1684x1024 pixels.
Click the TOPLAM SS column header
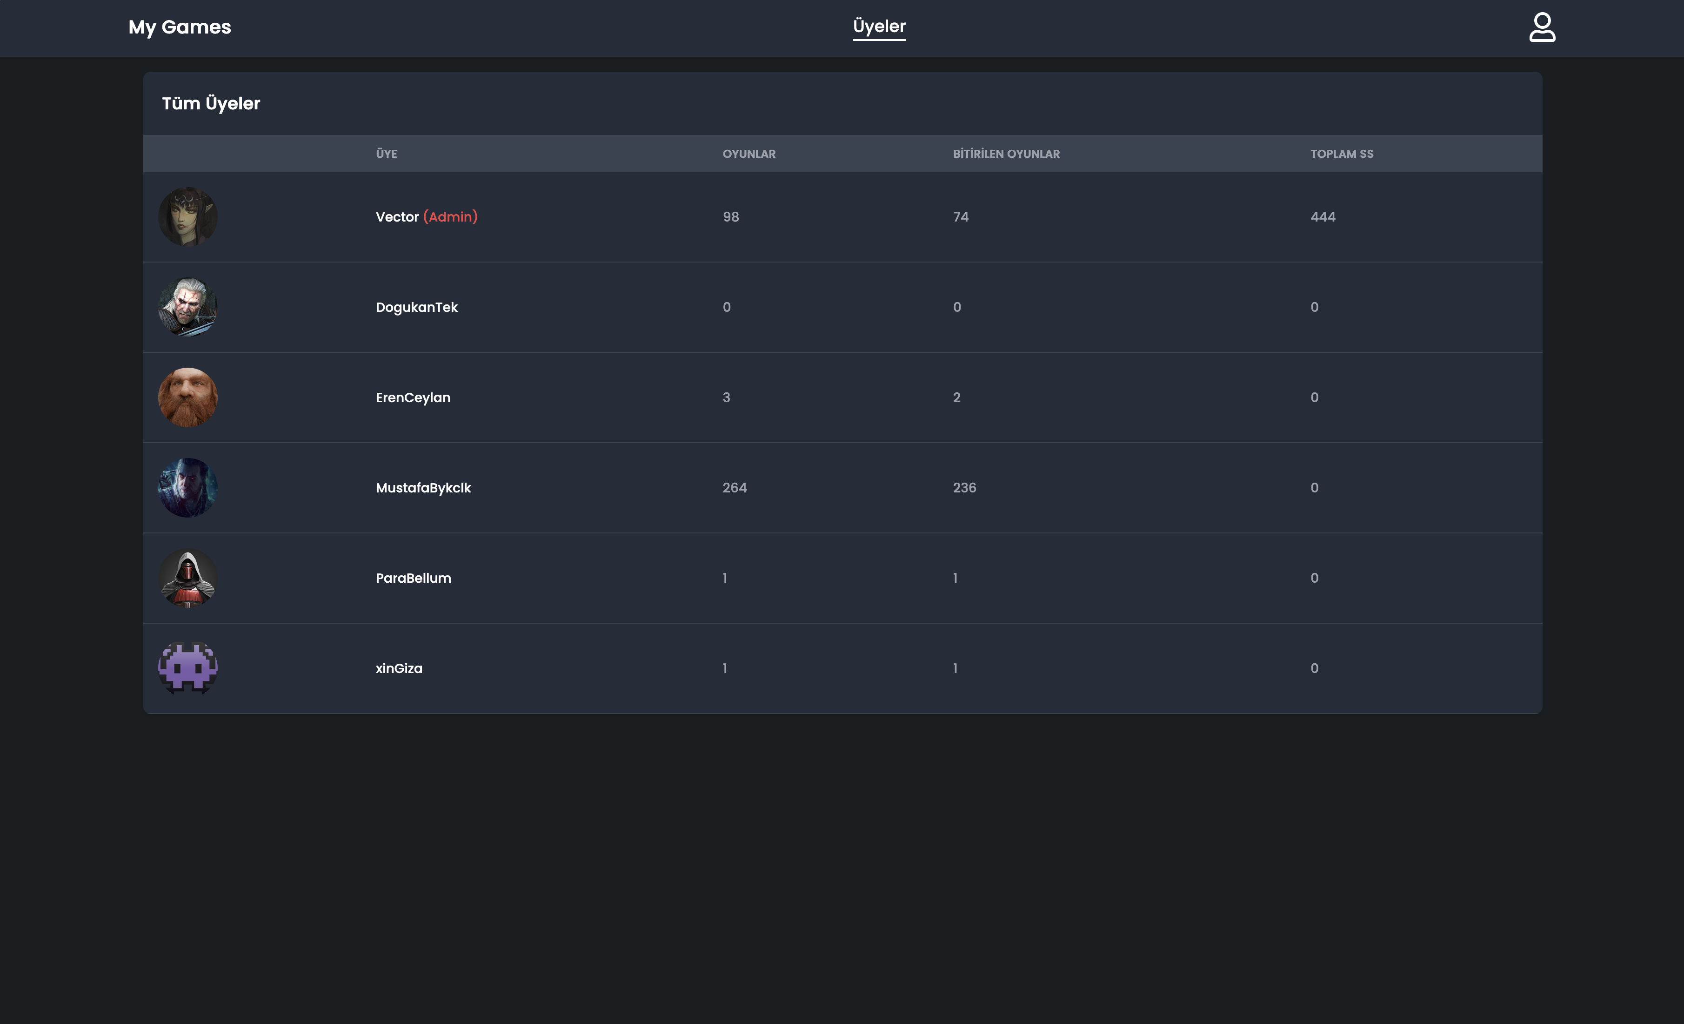pos(1342,154)
